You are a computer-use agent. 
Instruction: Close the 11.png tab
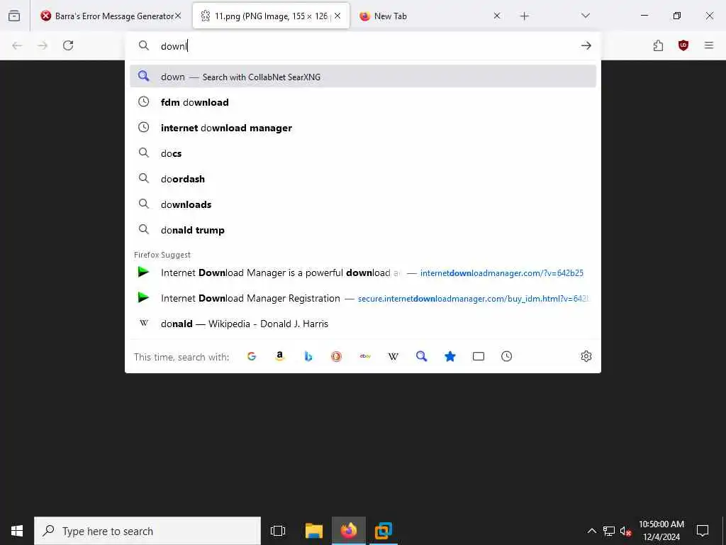point(337,16)
